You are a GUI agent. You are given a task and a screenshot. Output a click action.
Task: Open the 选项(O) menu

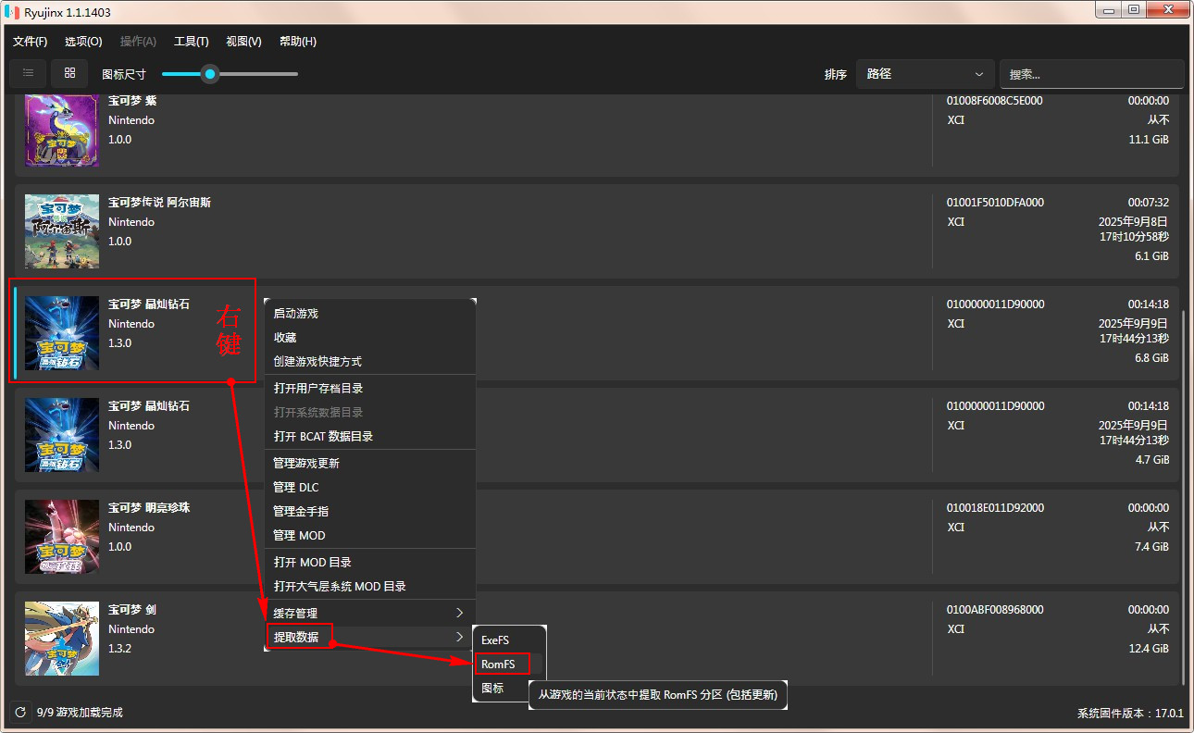(x=83, y=42)
